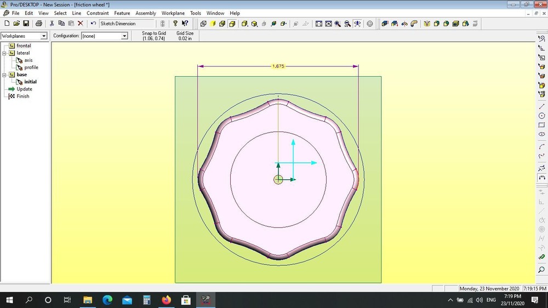Select the Straight Line sketch tool
548x308 pixels.
[542, 106]
